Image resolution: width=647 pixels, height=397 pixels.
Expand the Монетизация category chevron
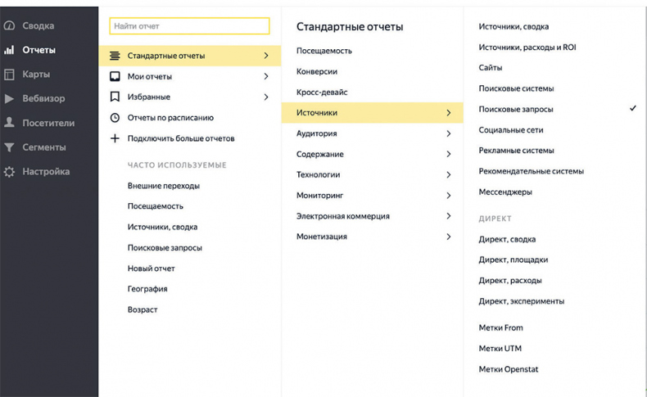[449, 237]
